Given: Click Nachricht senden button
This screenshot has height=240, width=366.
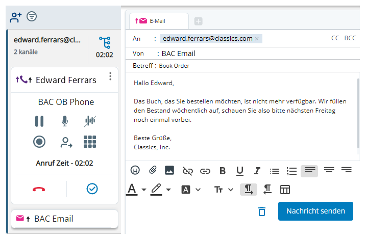Looking at the screenshot, I should coord(315,211).
